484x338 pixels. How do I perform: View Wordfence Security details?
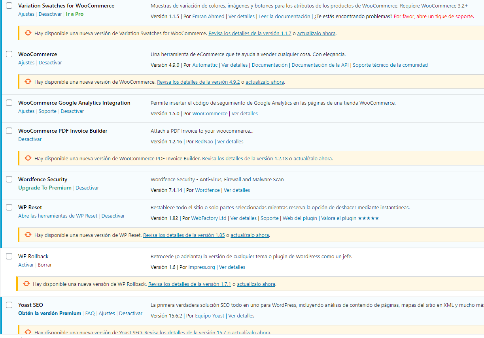tap(237, 190)
